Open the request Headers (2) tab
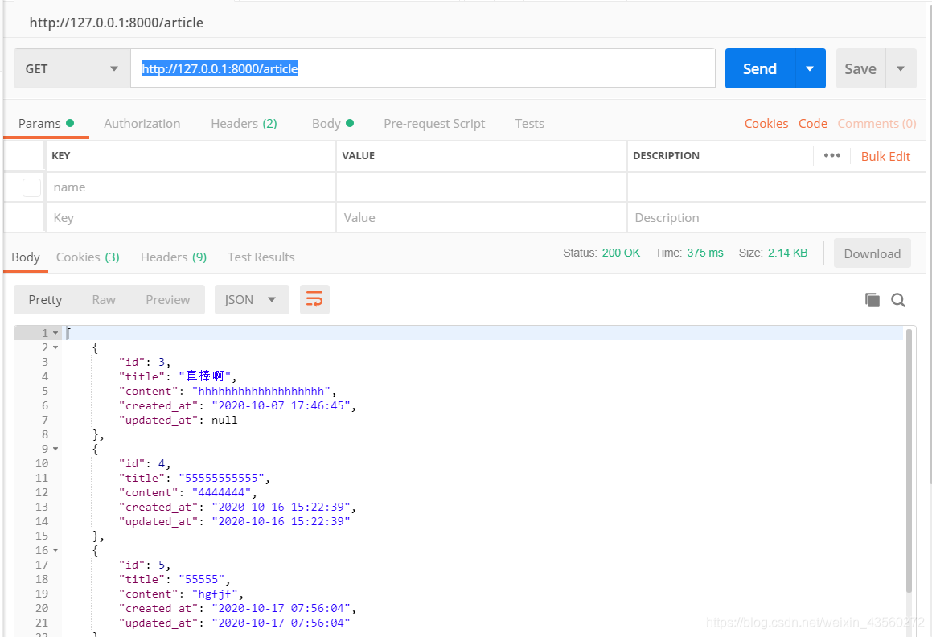This screenshot has height=637, width=932. (244, 124)
